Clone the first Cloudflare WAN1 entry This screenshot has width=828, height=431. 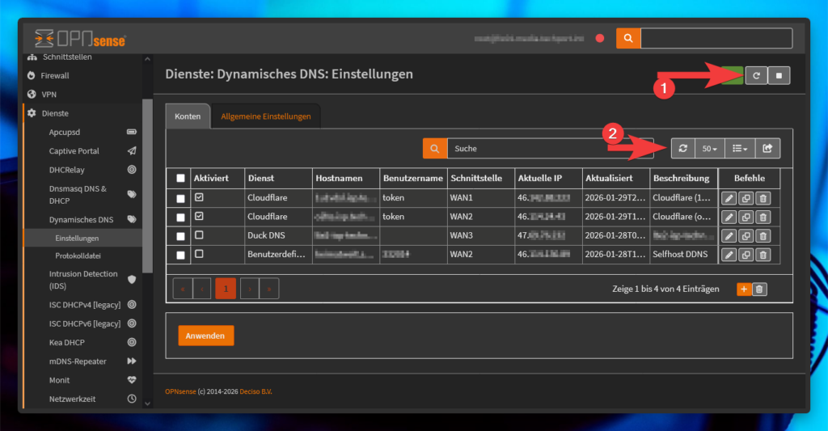(x=746, y=198)
